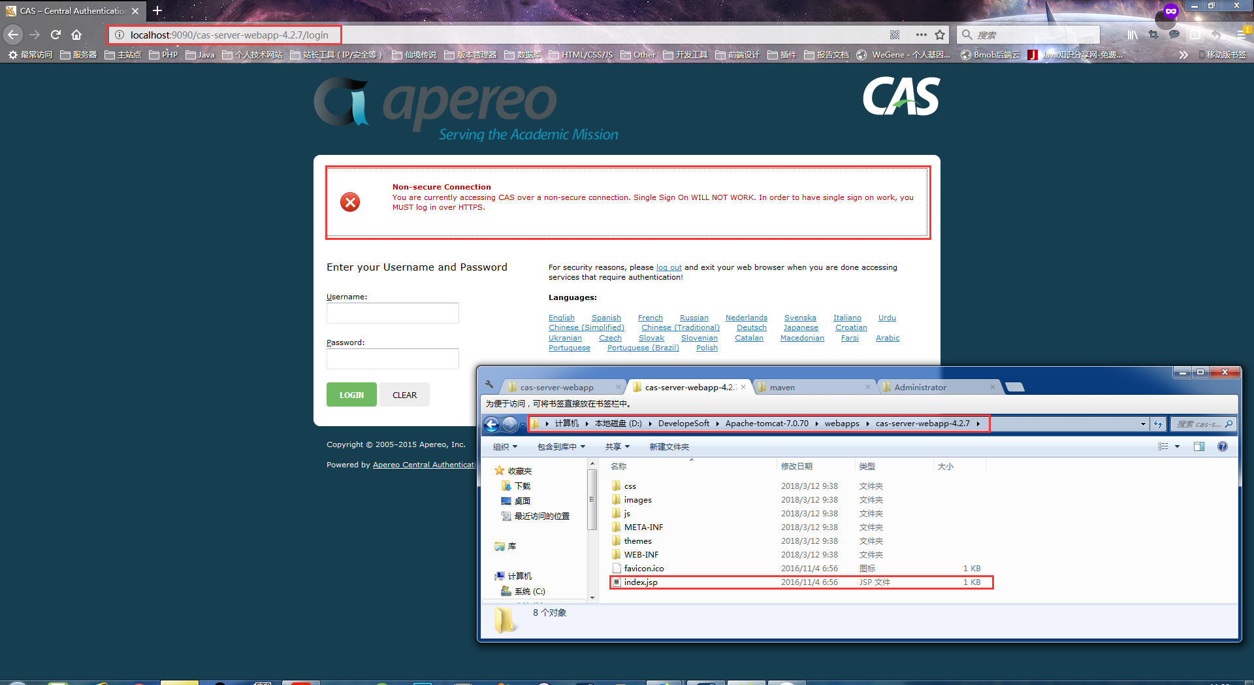Open Explorer view options dropdown arrow
Viewport: 1254px width, 685px height.
(x=1178, y=446)
